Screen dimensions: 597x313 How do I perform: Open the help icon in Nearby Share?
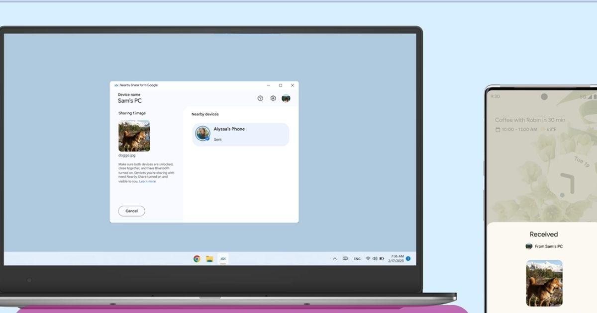pos(260,98)
